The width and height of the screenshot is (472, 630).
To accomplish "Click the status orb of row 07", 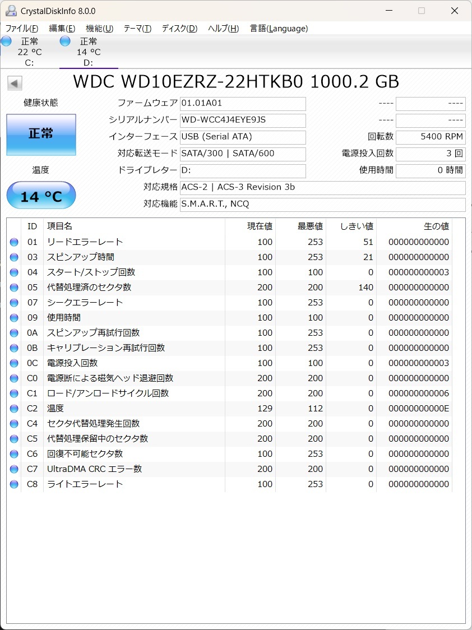I will 14,303.
